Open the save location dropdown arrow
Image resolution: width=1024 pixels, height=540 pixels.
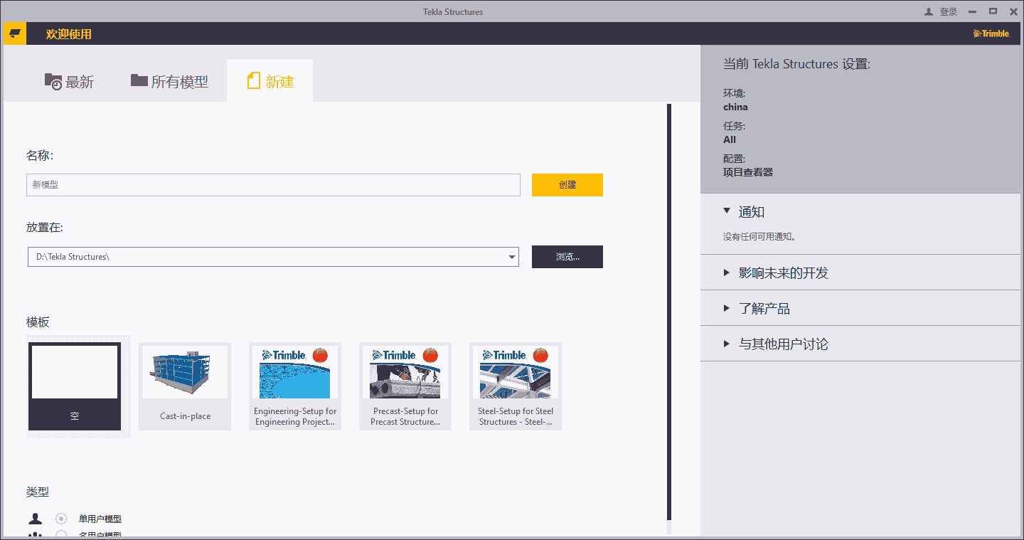tap(512, 257)
